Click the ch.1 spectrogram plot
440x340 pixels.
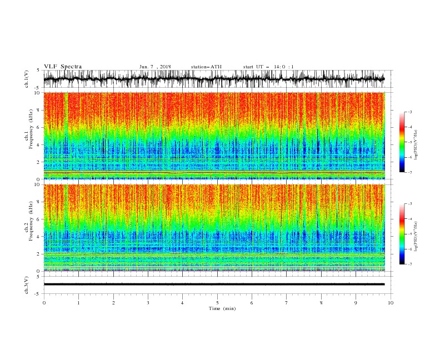(x=214, y=136)
